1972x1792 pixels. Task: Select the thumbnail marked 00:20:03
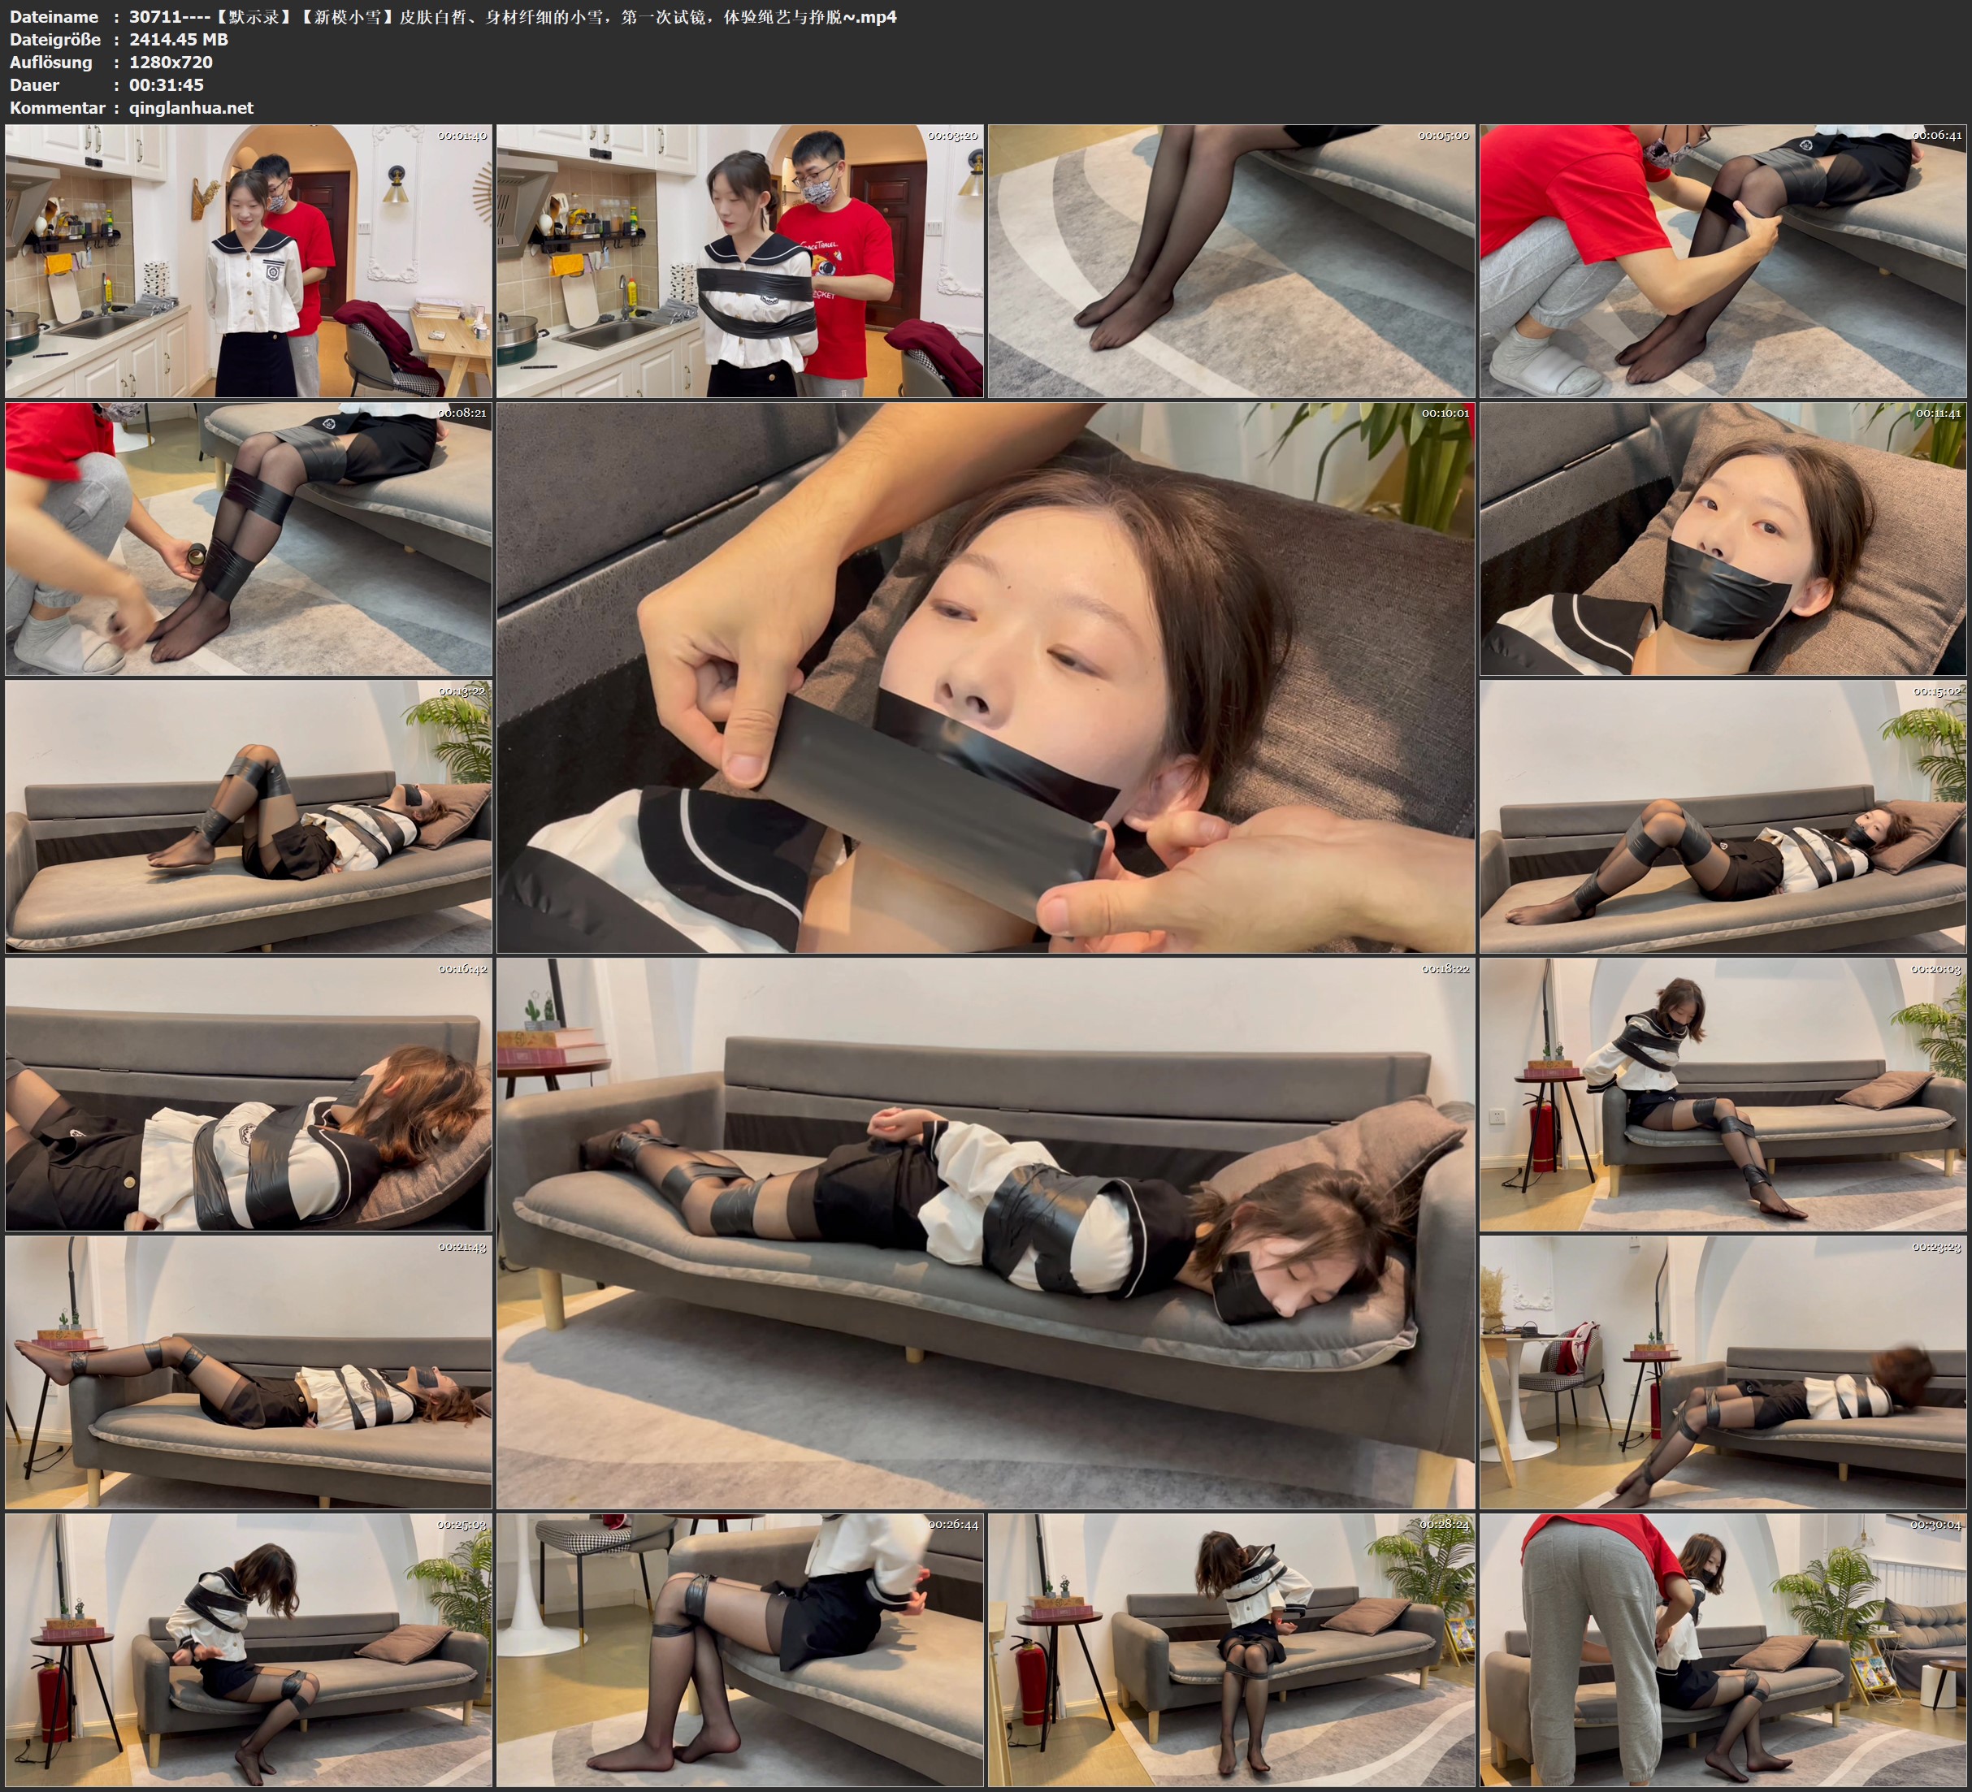click(x=1723, y=1093)
